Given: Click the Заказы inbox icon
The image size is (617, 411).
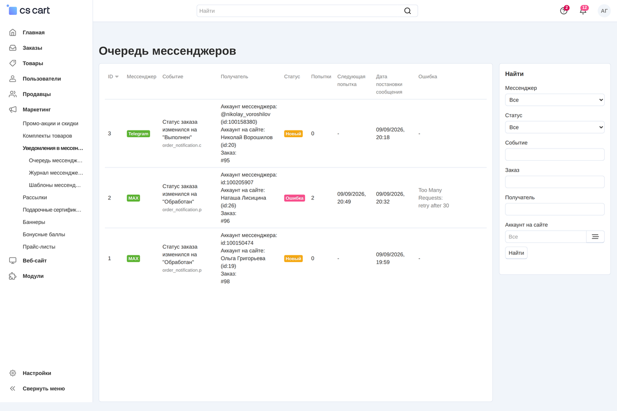Looking at the screenshot, I should 13,48.
